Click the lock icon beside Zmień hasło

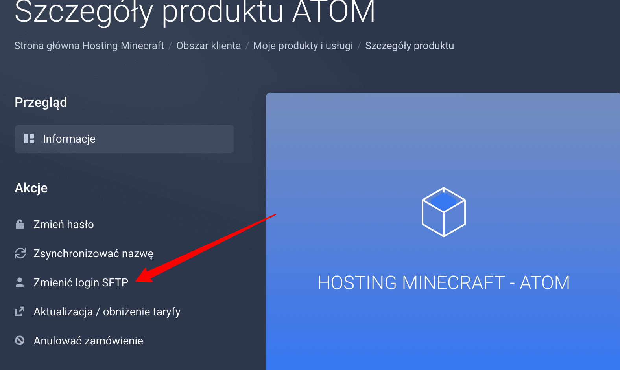(20, 224)
